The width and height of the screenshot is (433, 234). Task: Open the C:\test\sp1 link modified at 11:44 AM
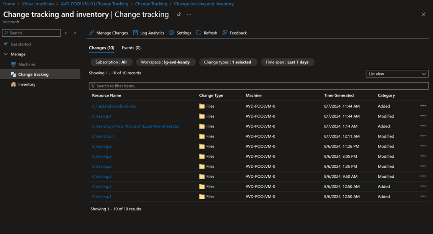coord(102,116)
